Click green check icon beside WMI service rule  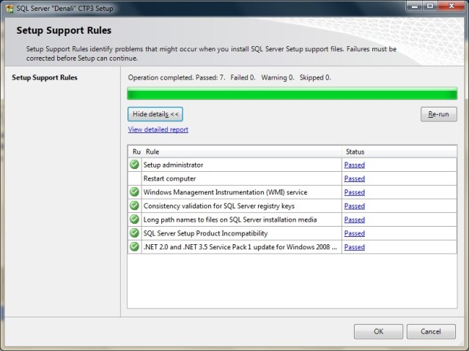[x=134, y=192]
